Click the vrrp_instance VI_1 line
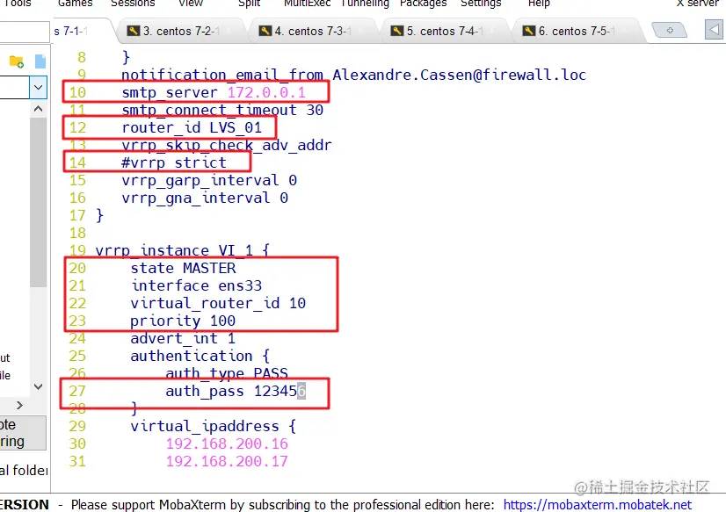Screen dimensions: 726x512 [x=183, y=250]
